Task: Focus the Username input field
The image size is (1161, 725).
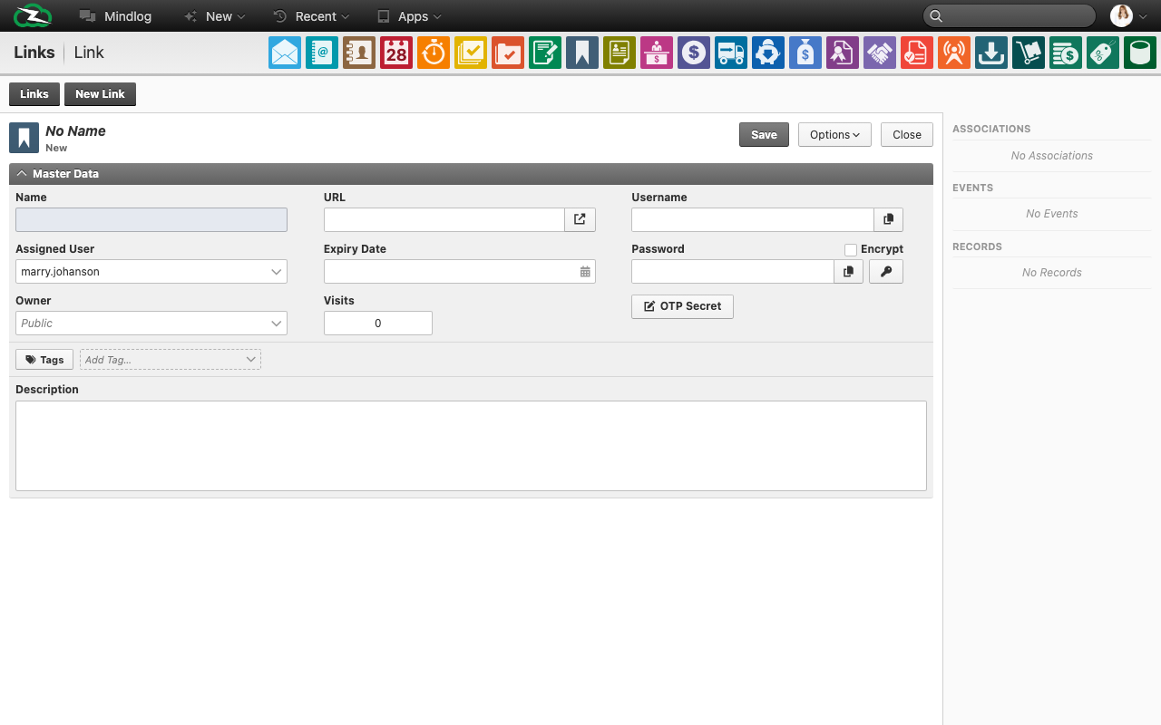Action: 753,219
